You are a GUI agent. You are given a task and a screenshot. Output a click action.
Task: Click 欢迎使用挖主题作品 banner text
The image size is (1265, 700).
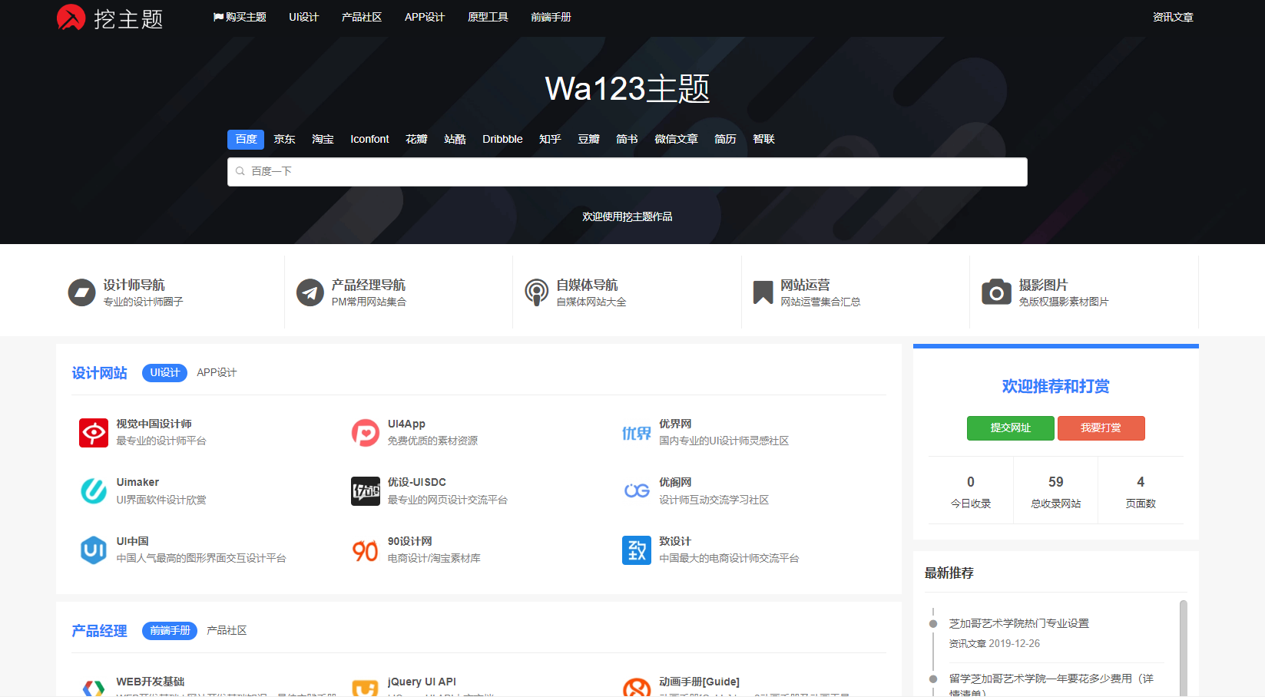tap(627, 216)
